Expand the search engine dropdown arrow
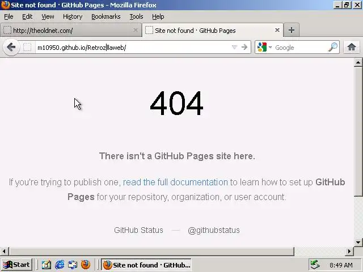The image size is (363, 272). [270, 47]
